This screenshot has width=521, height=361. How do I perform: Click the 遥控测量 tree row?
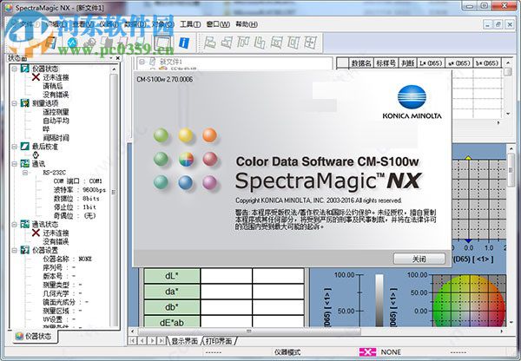click(x=56, y=112)
